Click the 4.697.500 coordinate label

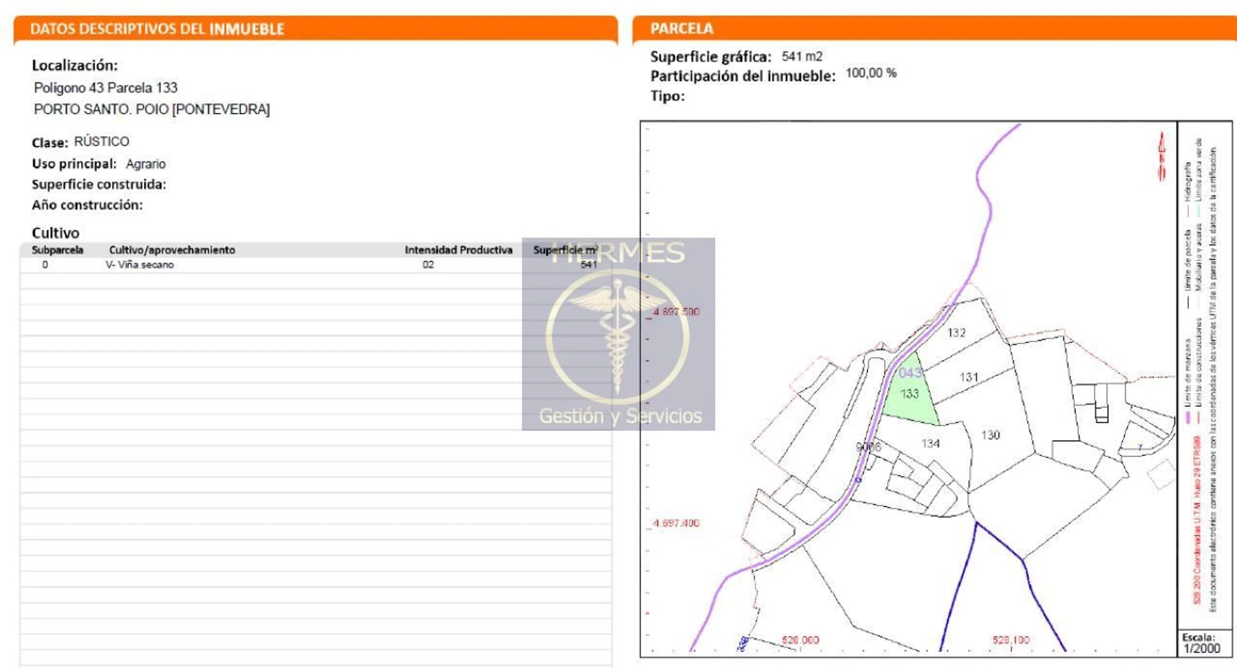676,312
